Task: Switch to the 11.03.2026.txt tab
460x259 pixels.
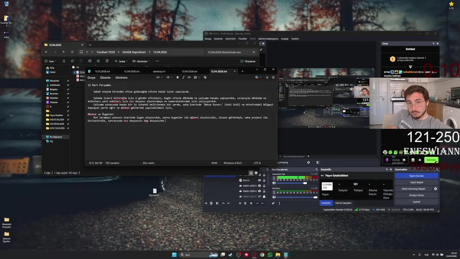Action: [102, 71]
